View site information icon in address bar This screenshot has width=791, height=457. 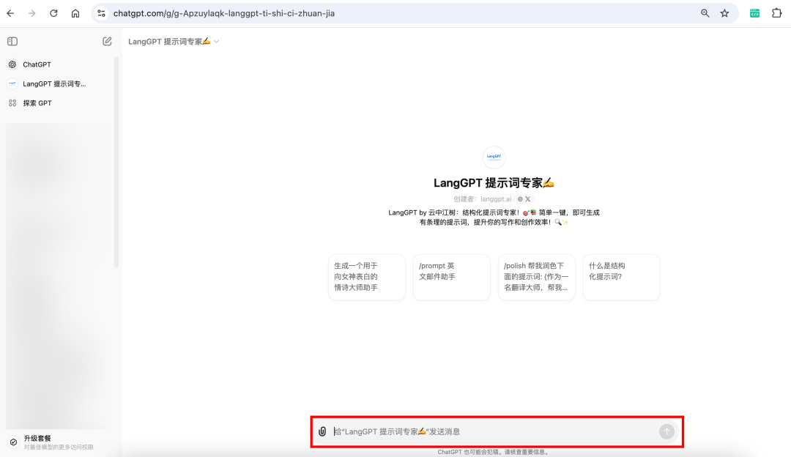(x=101, y=14)
